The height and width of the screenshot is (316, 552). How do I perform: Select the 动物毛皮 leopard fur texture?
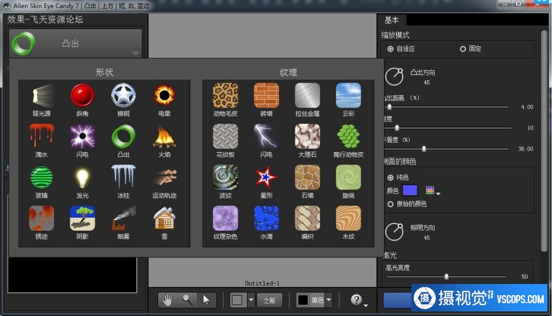pos(225,95)
